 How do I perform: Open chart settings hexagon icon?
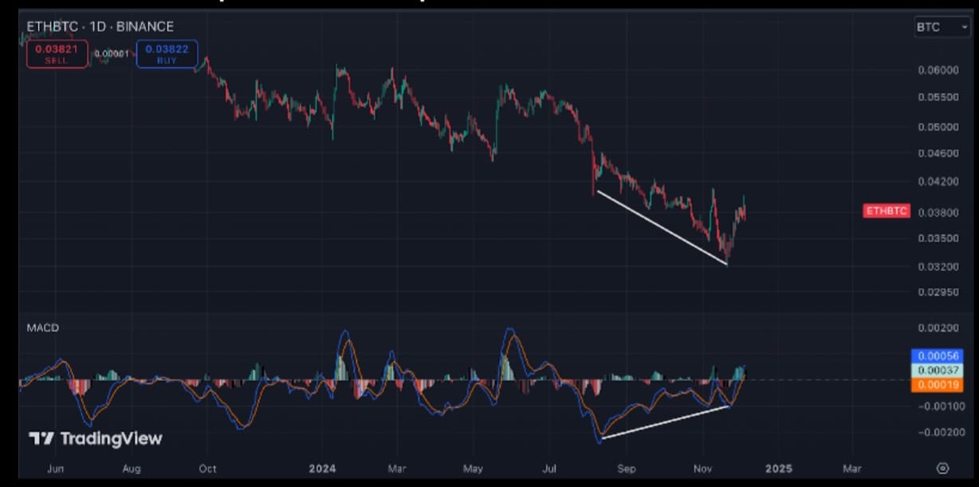943,468
